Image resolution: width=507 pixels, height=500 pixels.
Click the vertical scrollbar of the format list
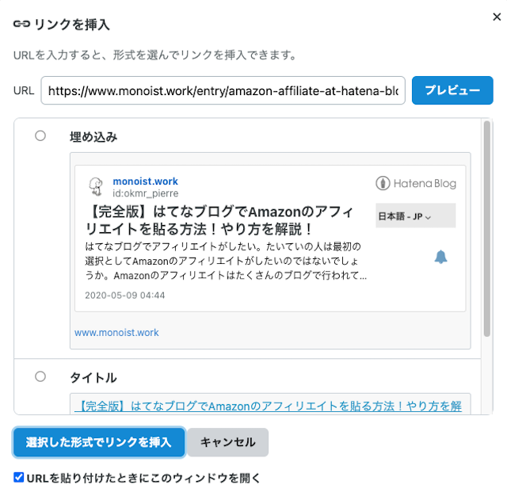click(486, 229)
